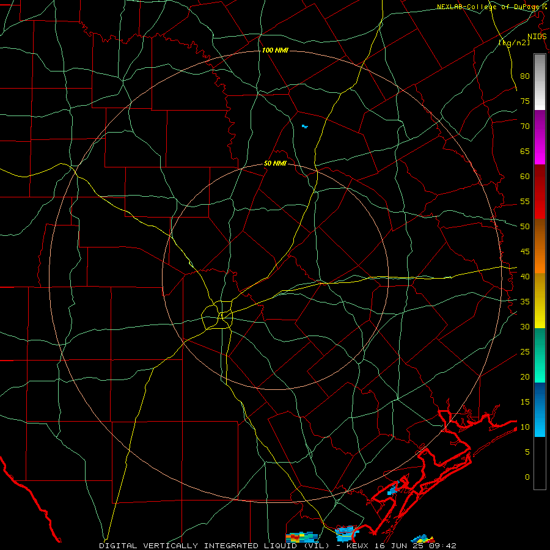
Task: Click the blue-cyan segment of color bar
Action: point(540,409)
